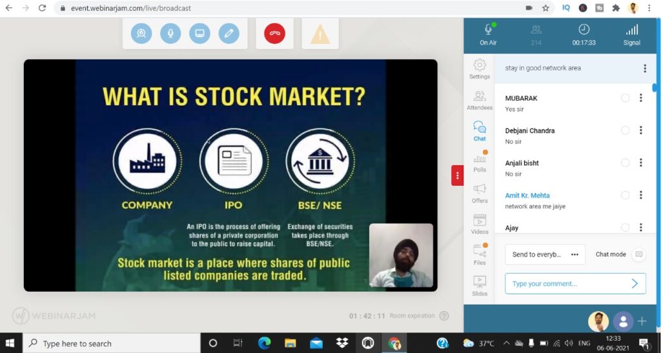
Task: Expand the Send to everybody recipient dropdown
Action: pos(545,254)
